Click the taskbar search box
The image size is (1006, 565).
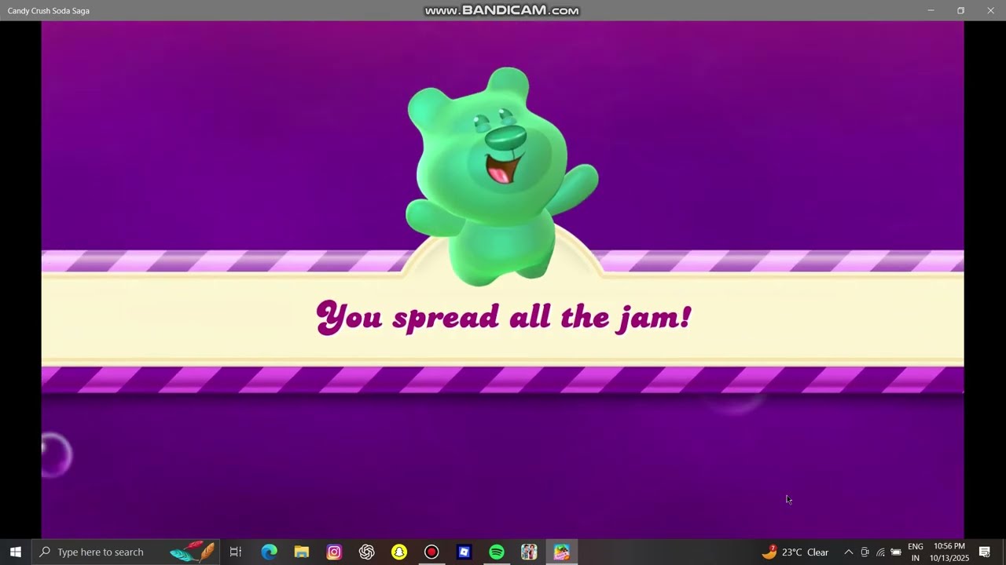(126, 552)
